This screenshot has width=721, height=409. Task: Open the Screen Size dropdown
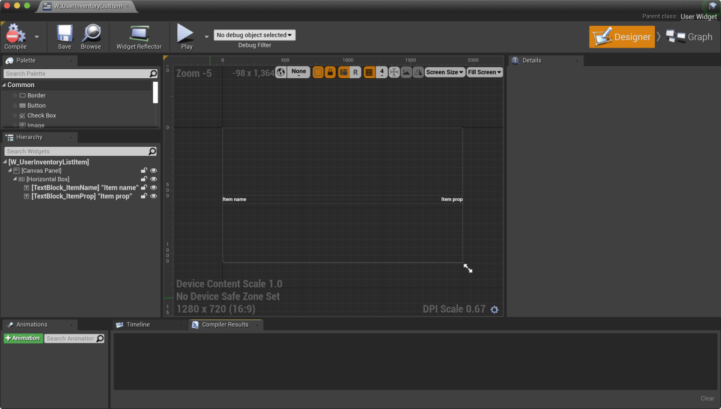445,72
